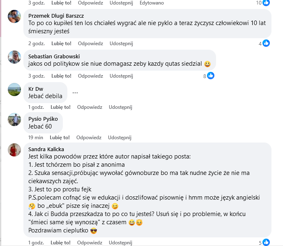Reply to Pysio Pyśko's comment
Viewport: 283px width, 246px height.
tap(89, 138)
